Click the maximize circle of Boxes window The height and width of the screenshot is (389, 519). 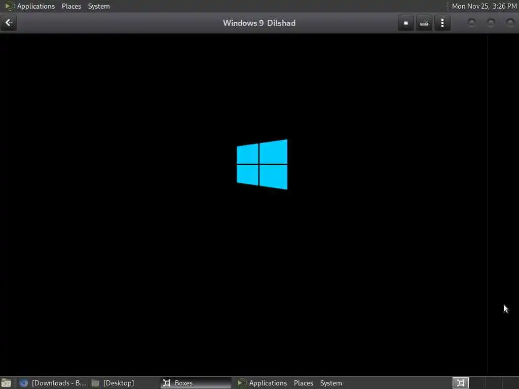click(x=491, y=23)
